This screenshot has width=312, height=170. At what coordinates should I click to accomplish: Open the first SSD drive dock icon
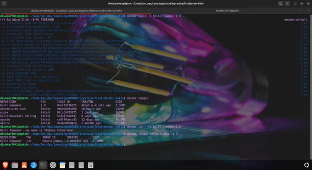pyautogui.click(x=72, y=165)
